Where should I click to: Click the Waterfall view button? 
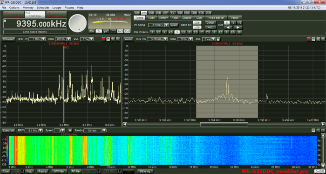pos(8,39)
